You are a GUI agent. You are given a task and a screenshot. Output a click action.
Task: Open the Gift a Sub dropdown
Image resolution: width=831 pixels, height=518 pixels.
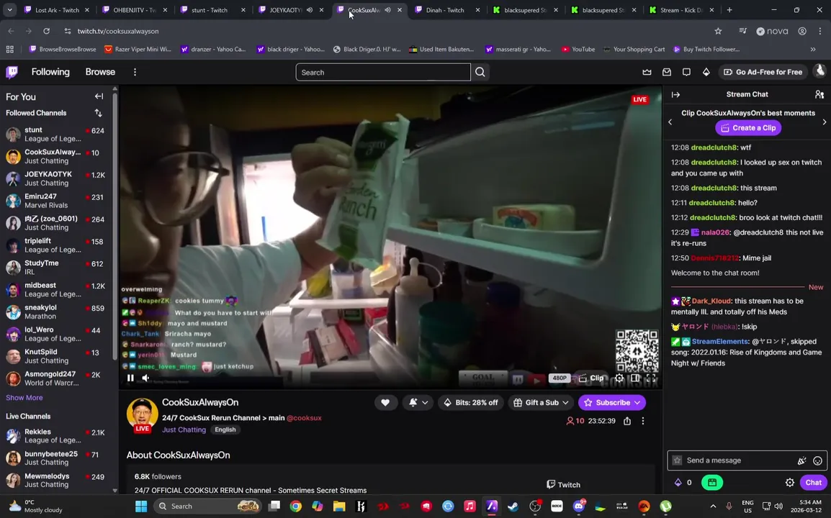tap(541, 403)
